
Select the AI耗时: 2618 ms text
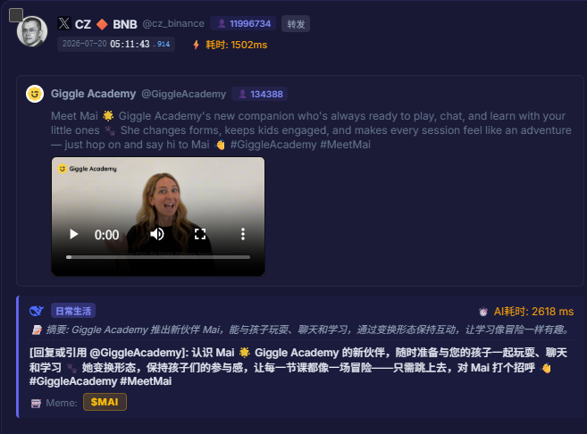click(x=533, y=312)
